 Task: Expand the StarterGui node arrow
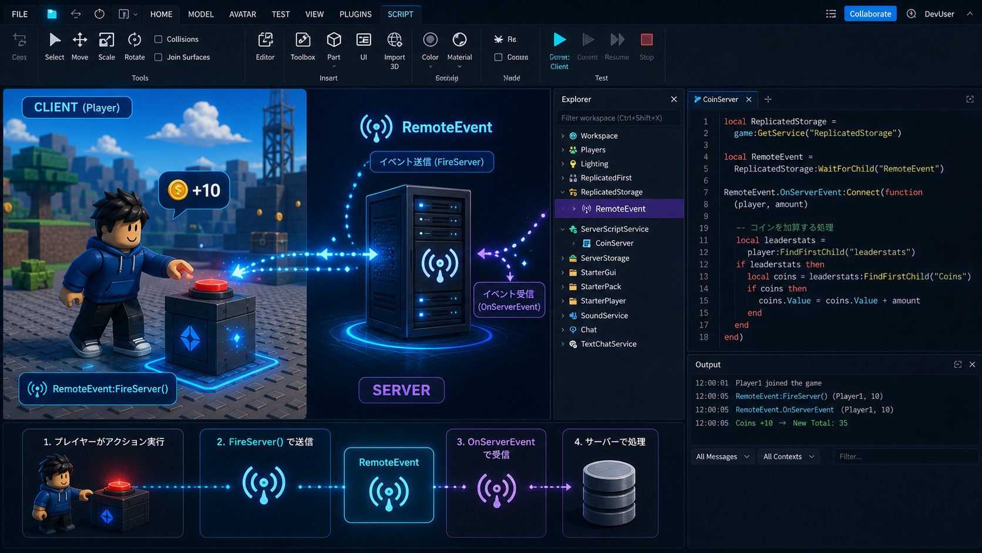point(563,273)
